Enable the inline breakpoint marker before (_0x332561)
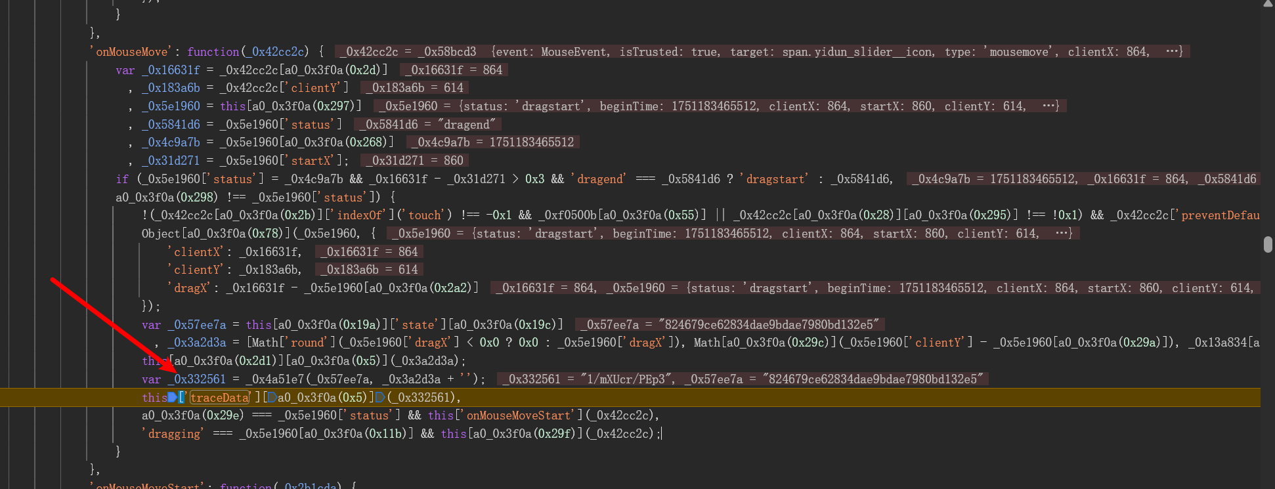Screen dimensions: 1275x489 coord(380,397)
